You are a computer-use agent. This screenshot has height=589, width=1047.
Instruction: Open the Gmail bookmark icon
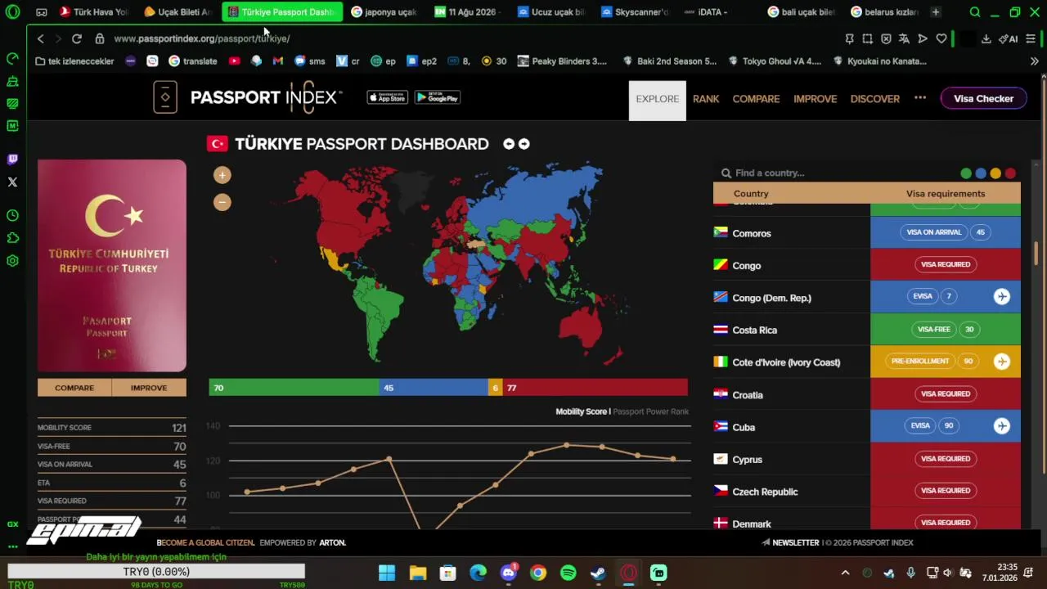tap(278, 61)
